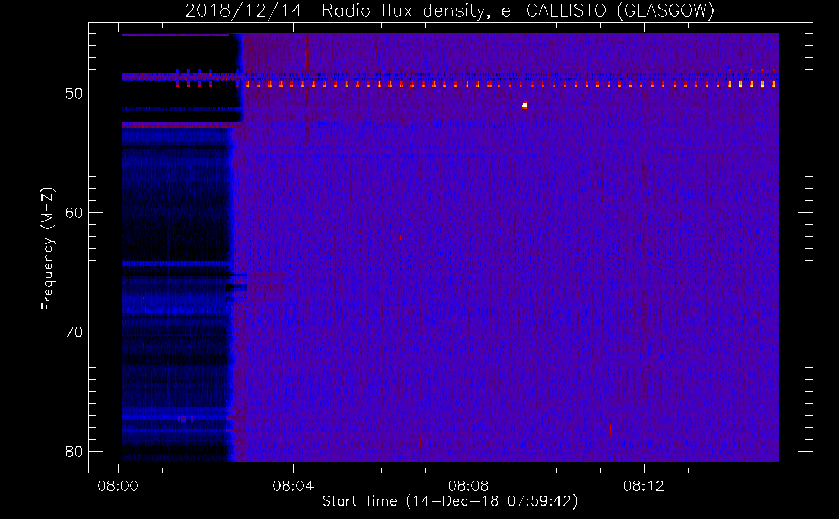Click the bright white burst near 51 MHz
This screenshot has height=519, width=839.
(x=525, y=105)
